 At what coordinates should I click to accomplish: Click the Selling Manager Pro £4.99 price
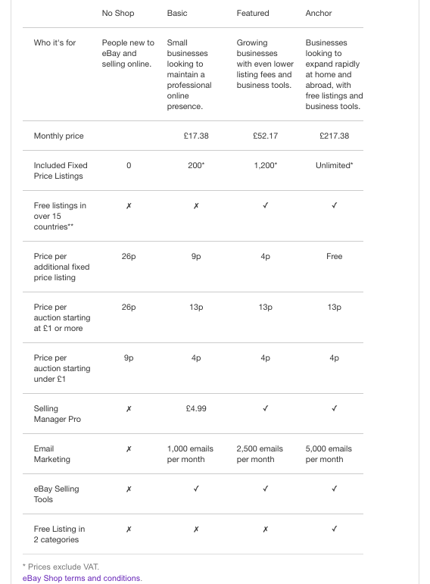point(196,408)
